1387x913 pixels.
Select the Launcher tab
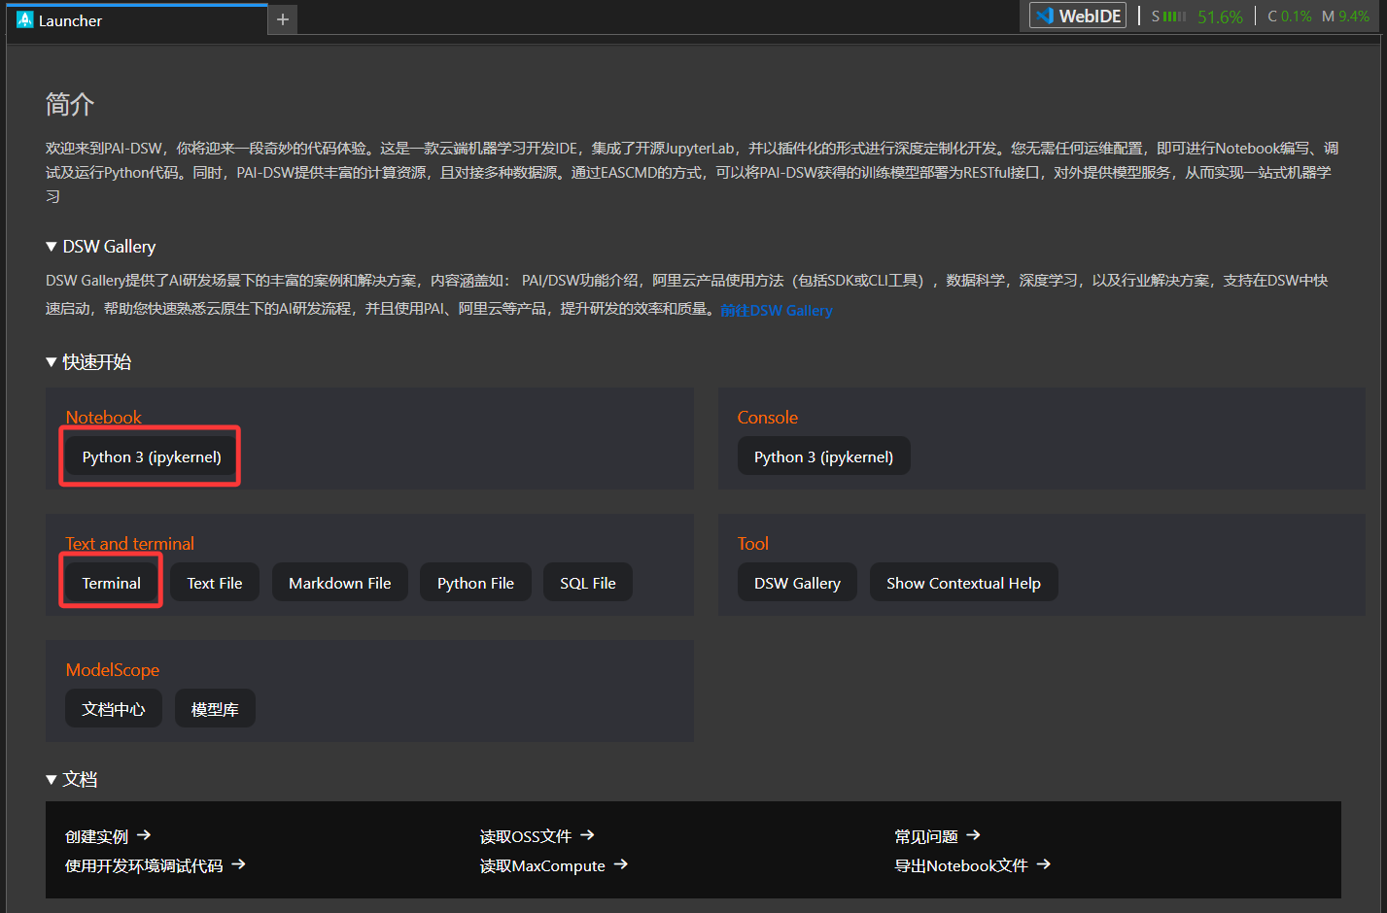[137, 20]
